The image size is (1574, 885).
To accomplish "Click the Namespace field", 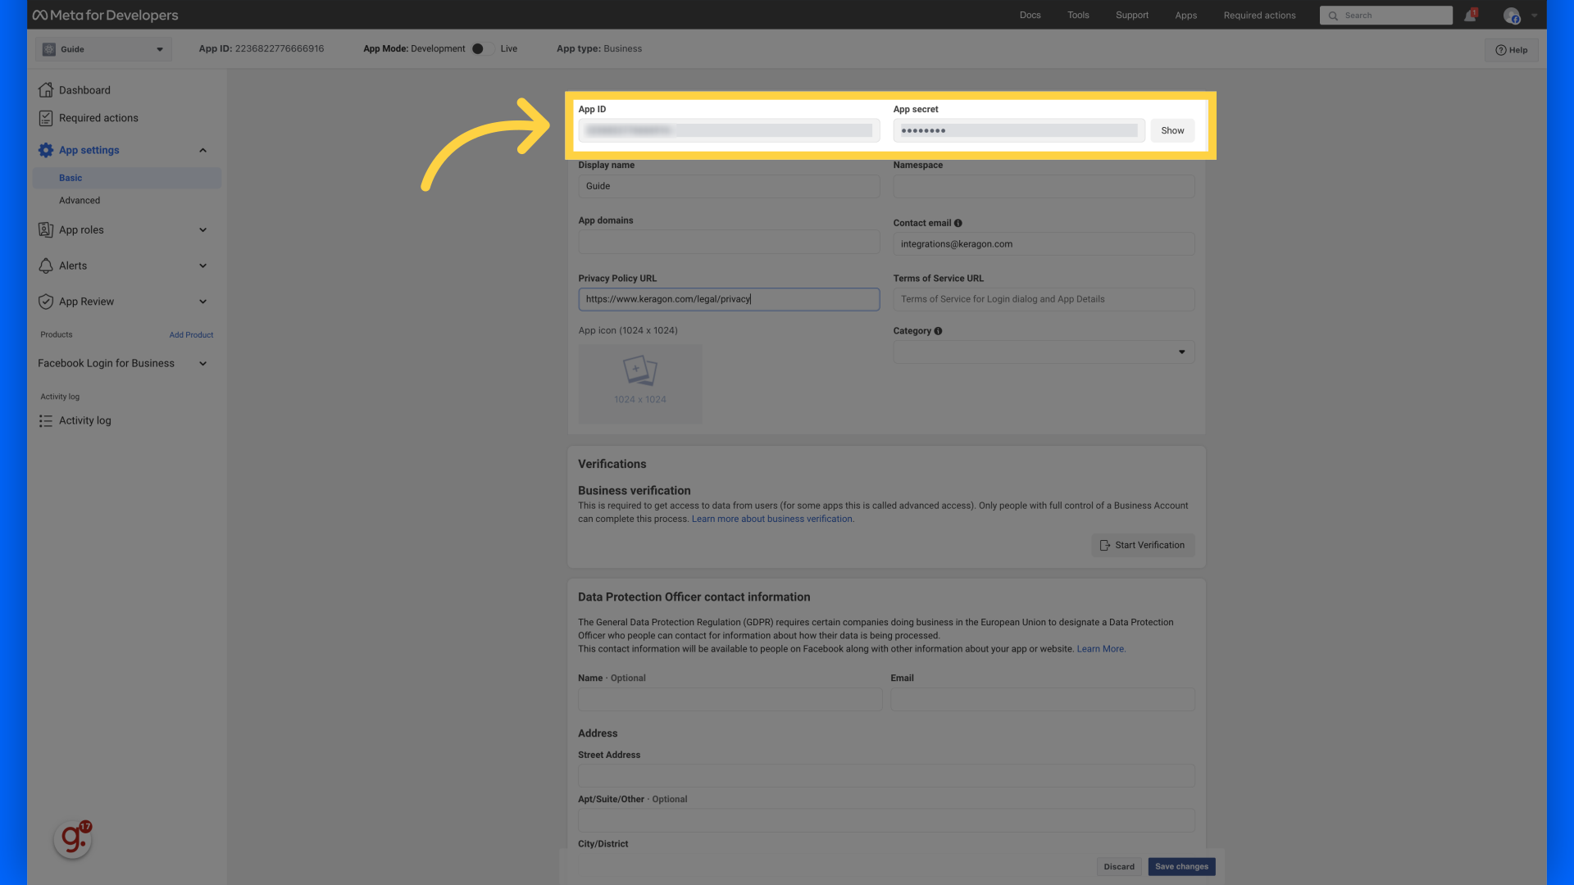I will [1044, 187].
